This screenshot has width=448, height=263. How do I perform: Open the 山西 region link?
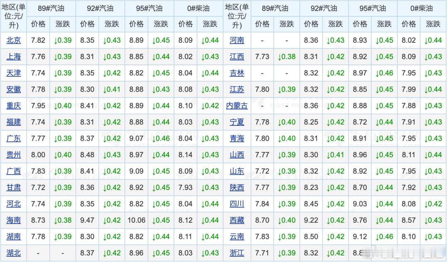pos(237,155)
